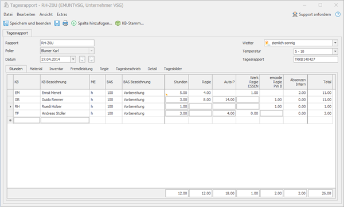The image size is (344, 207).
Task: Click the RH row selector arrow indicator
Action: click(x=10, y=106)
